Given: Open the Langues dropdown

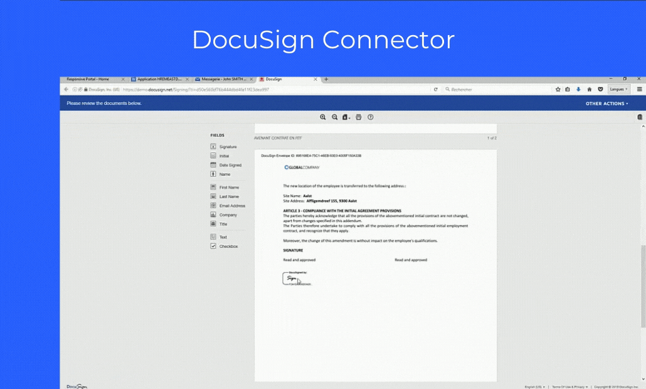Looking at the screenshot, I should [x=618, y=89].
